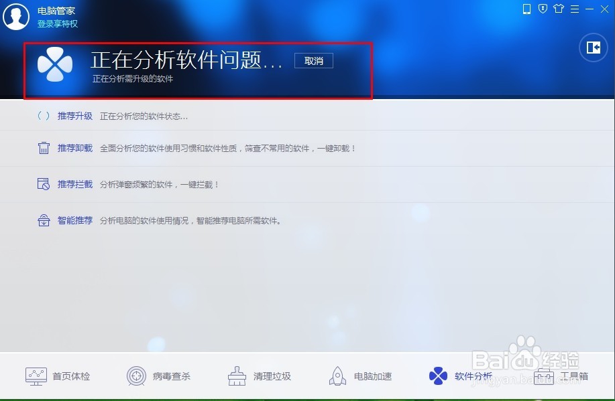Click the 分析电脑的软件使用情况 description text

click(190, 221)
